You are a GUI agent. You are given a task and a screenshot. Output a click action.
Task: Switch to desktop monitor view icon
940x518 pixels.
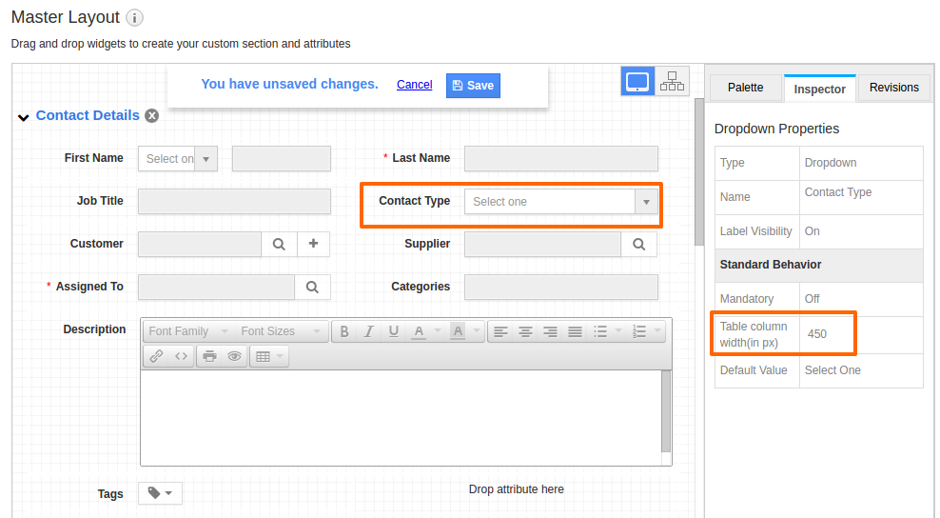636,81
